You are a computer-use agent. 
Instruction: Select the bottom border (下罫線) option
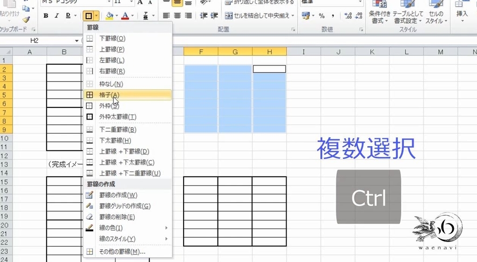[128, 38]
